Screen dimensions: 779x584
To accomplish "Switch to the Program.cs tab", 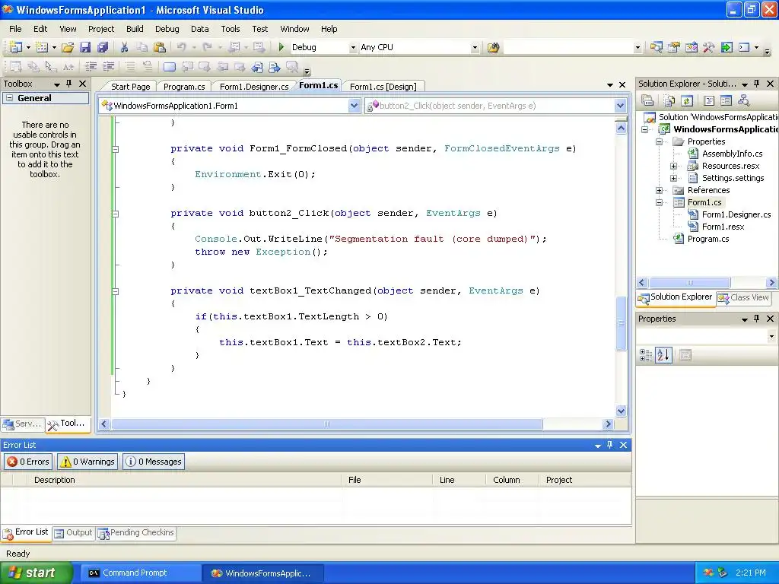I will 184,87.
